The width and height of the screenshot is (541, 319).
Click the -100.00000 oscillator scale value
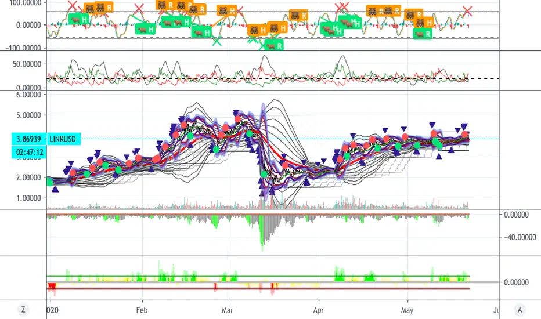[23, 48]
